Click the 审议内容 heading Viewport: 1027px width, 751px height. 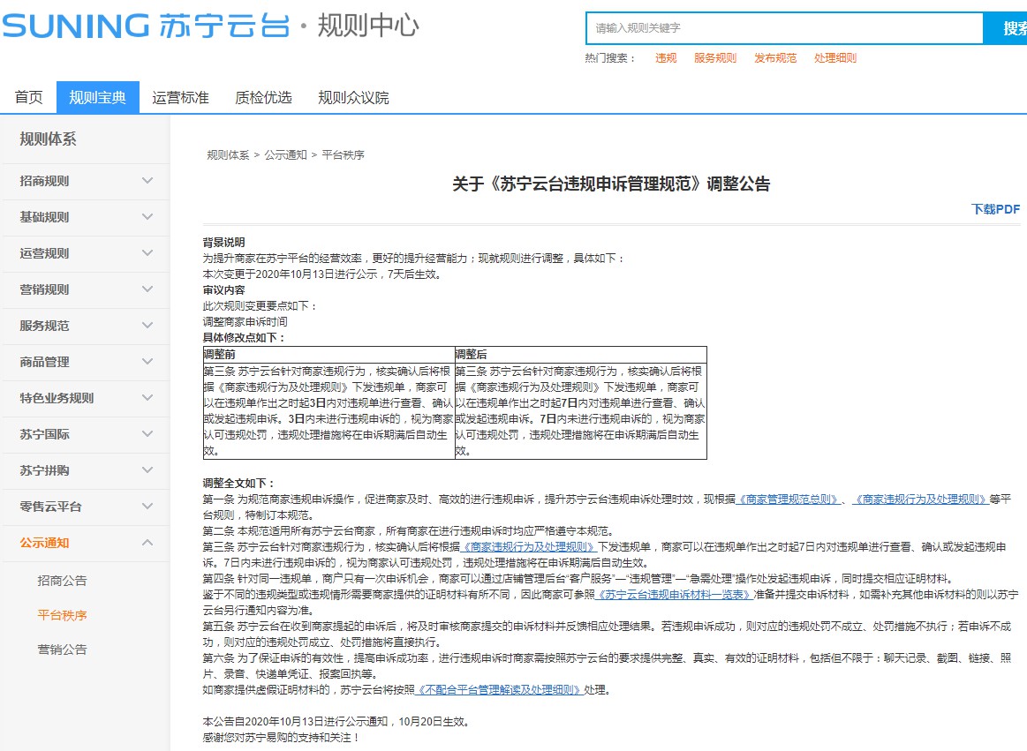point(224,290)
